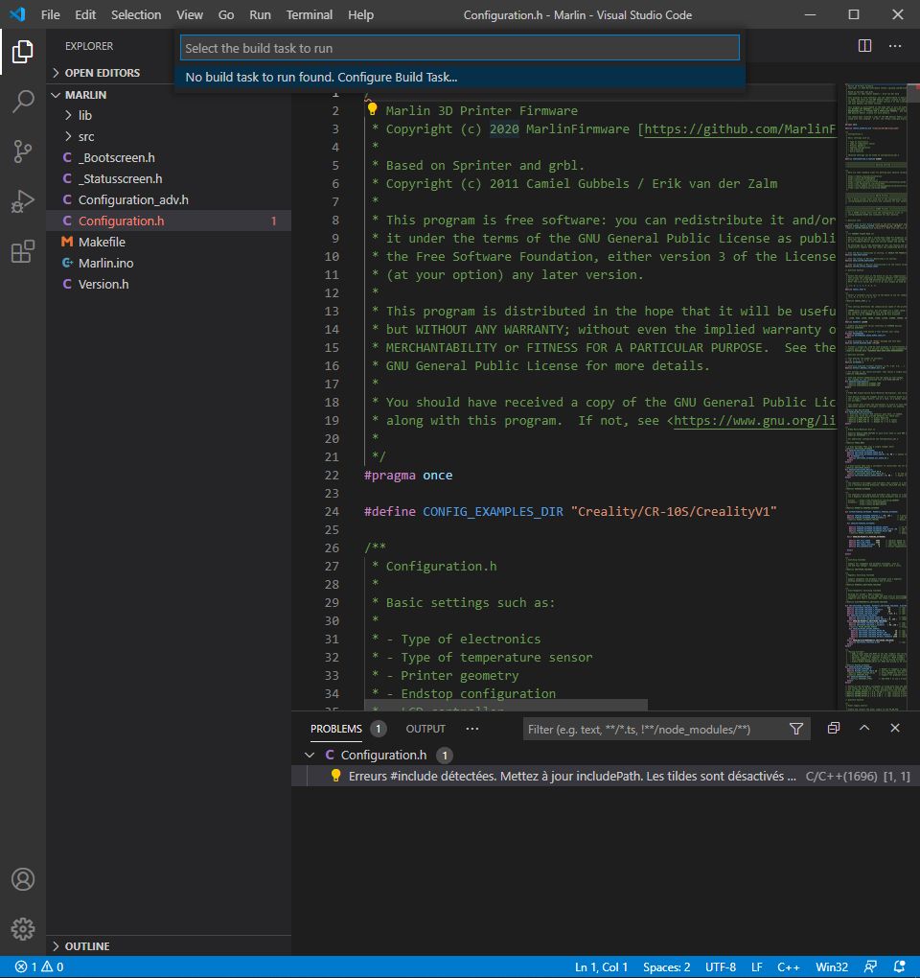Open panel overflow ellipsis next to OUTPUT
Image resolution: width=920 pixels, height=978 pixels.
tap(472, 729)
